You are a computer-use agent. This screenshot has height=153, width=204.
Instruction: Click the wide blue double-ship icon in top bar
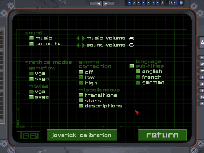tap(173, 3)
